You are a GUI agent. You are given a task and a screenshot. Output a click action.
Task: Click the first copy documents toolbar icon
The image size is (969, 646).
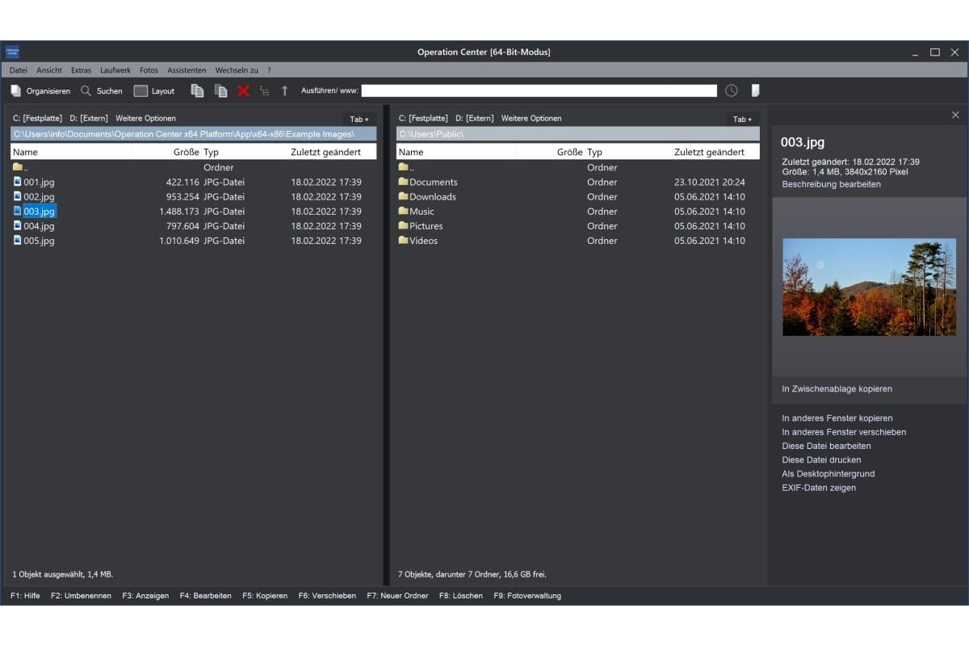point(197,91)
